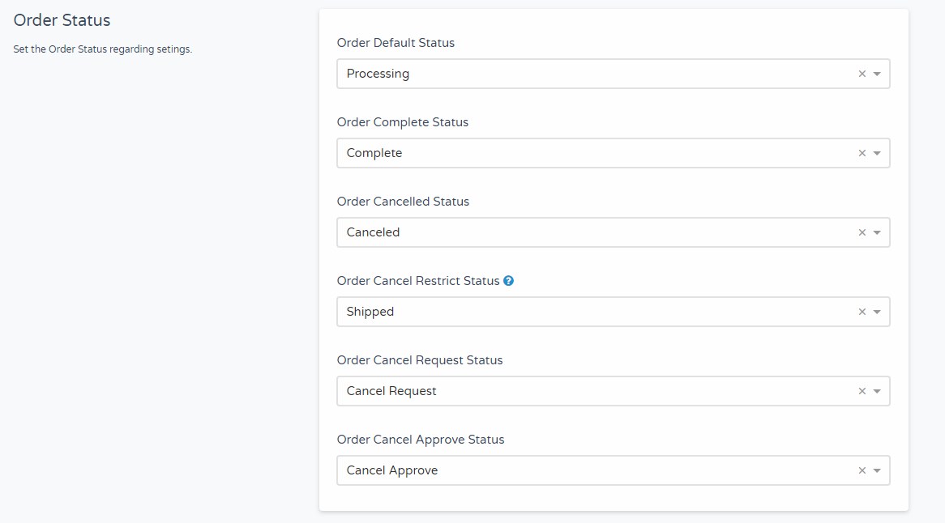Clear the Processing selection in Order Default Status
This screenshot has width=945, height=523.
862,74
